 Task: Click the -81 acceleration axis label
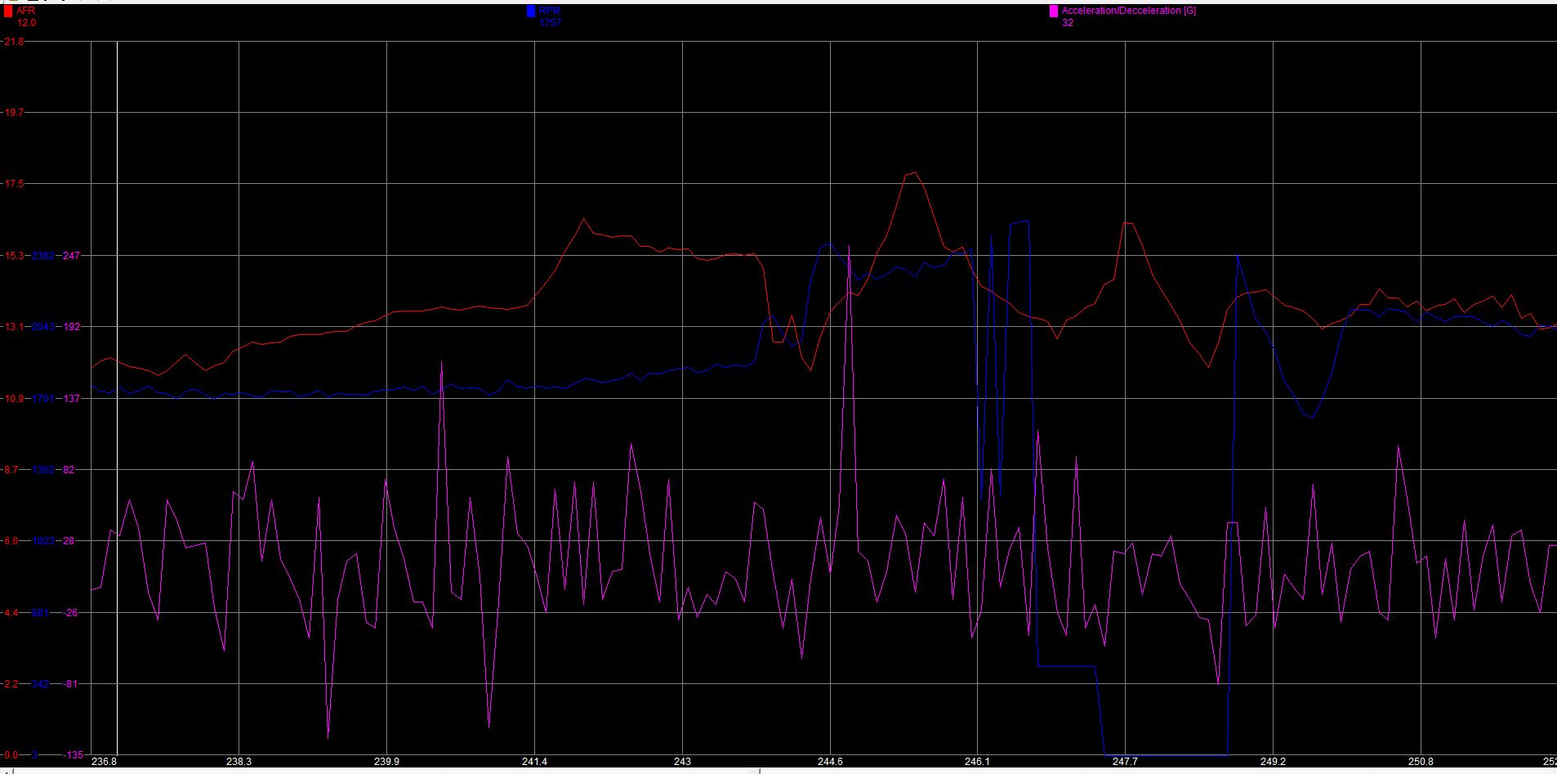click(69, 684)
